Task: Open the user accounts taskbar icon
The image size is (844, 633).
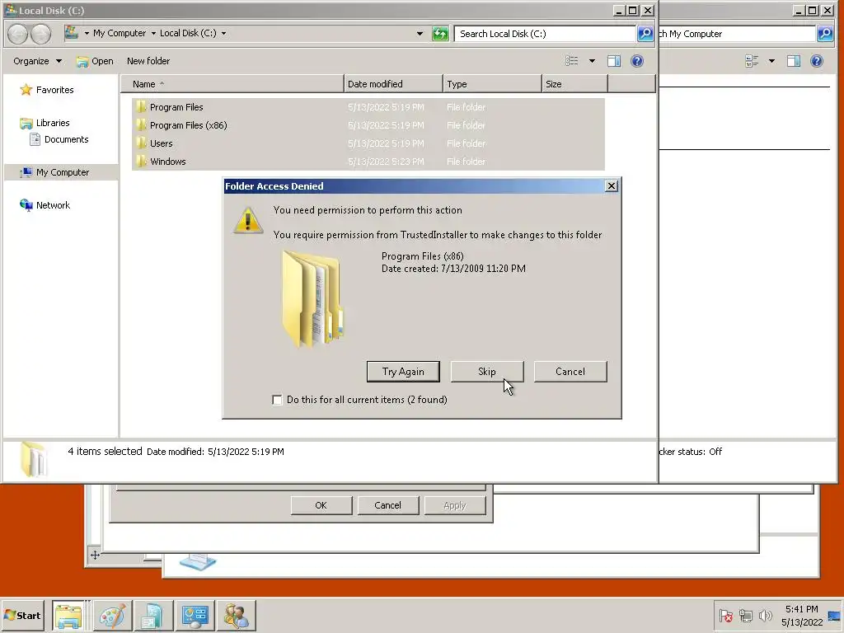Action: 237,616
